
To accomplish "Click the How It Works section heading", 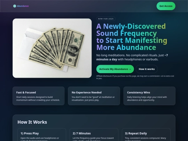I will click(x=32, y=122).
